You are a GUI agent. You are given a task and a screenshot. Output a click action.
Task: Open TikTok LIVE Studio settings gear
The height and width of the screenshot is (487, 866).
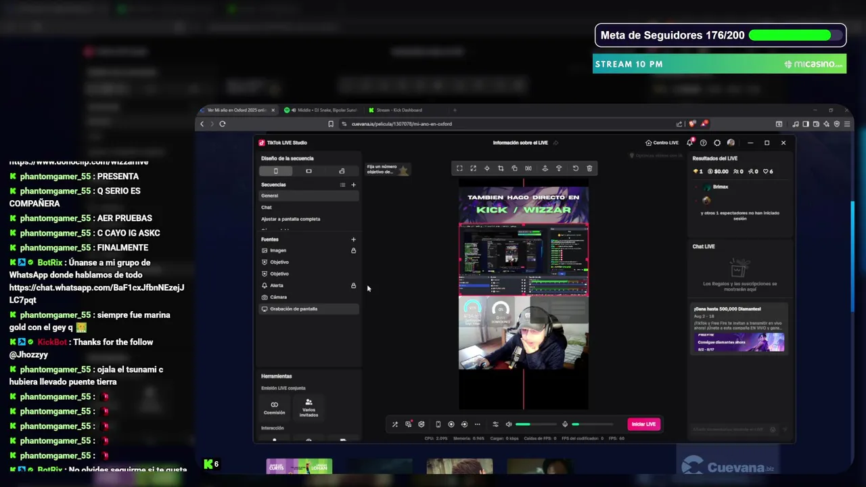pyautogui.click(x=717, y=143)
